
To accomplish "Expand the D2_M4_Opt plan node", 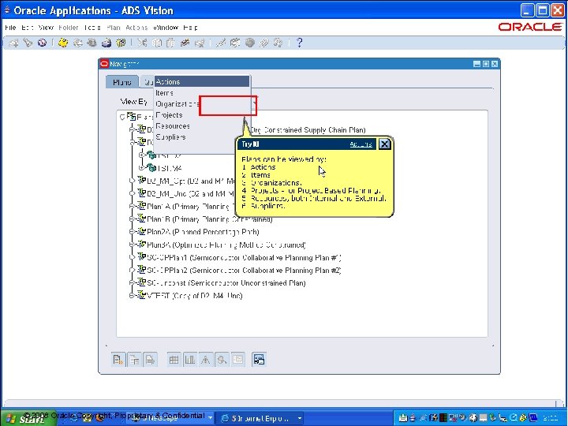I will [x=132, y=181].
